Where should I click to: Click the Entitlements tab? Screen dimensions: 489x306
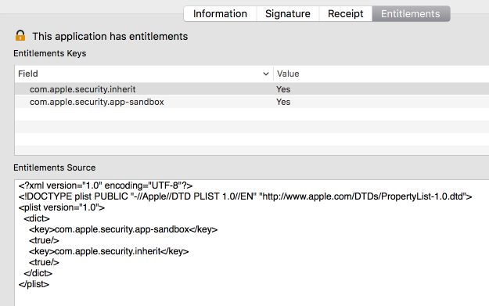(411, 14)
